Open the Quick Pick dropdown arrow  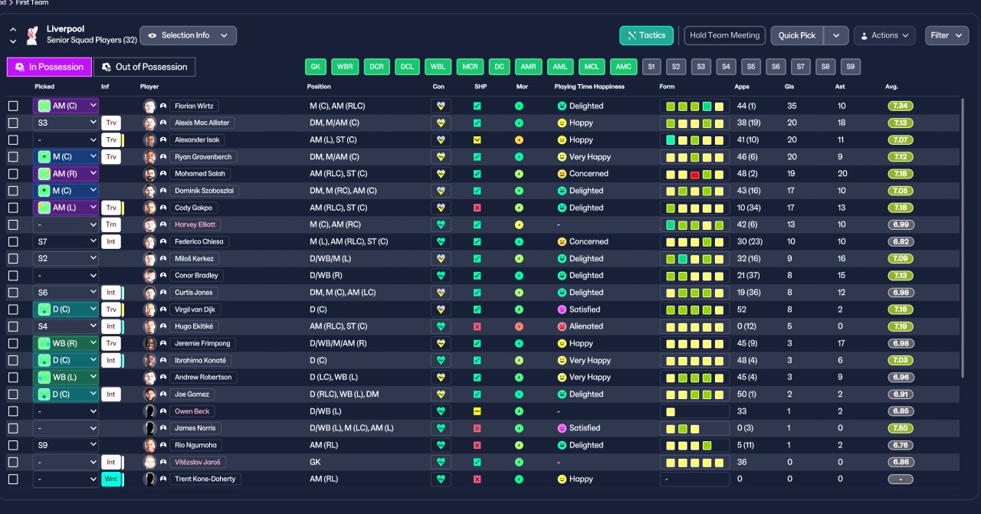pyautogui.click(x=836, y=35)
